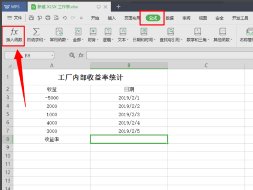This screenshot has width=253, height=190.
Task: Click the date cell 2019/2/1
Action: 129,98
